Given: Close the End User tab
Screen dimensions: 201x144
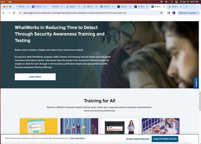Looking at the screenshot, I should [x=164, y=7].
